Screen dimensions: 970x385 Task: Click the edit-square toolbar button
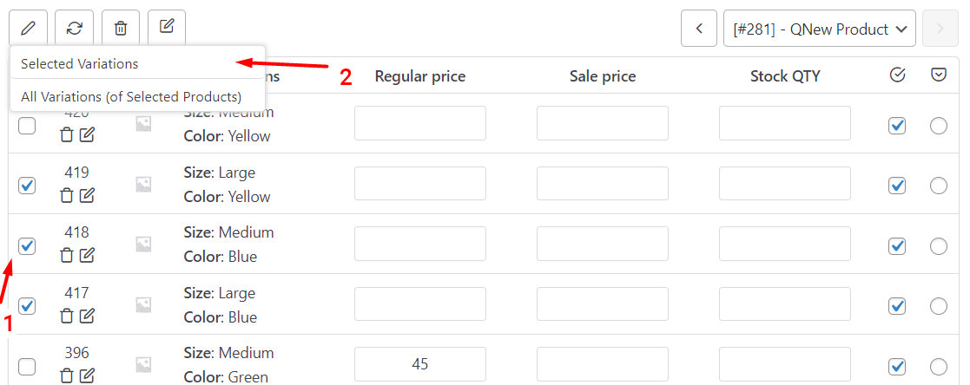167,28
